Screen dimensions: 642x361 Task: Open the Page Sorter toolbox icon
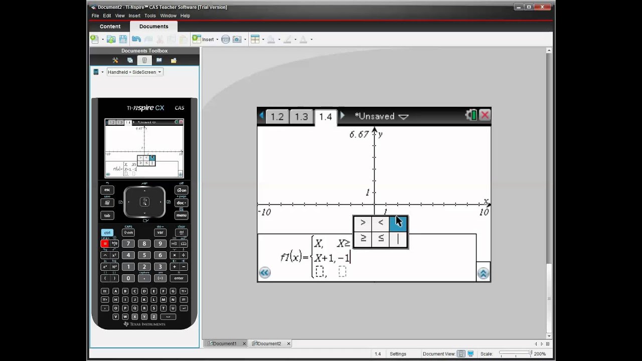point(130,60)
